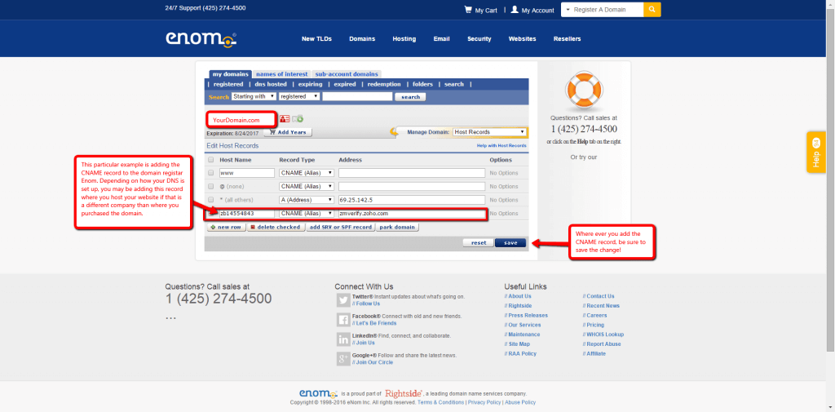Open the Resellers navigation menu

(568, 39)
